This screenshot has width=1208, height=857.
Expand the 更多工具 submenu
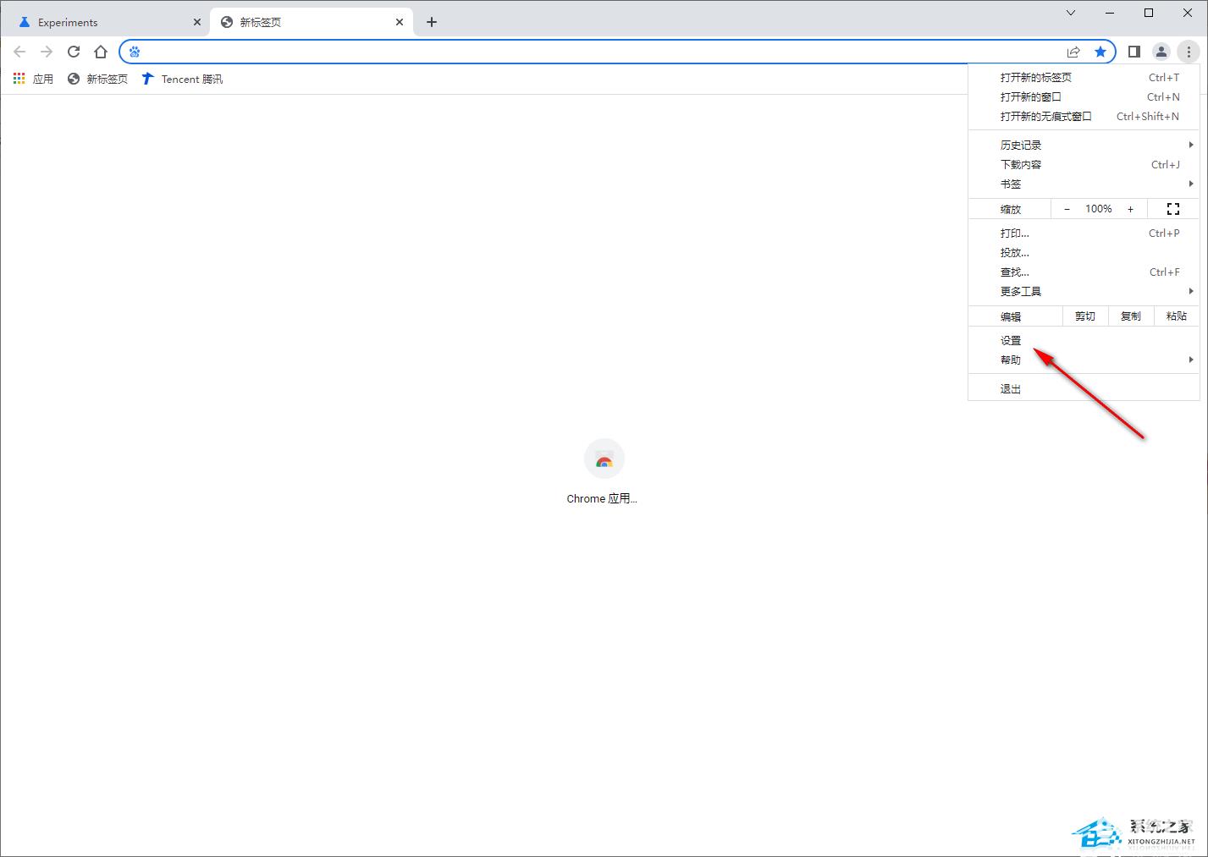click(1084, 291)
